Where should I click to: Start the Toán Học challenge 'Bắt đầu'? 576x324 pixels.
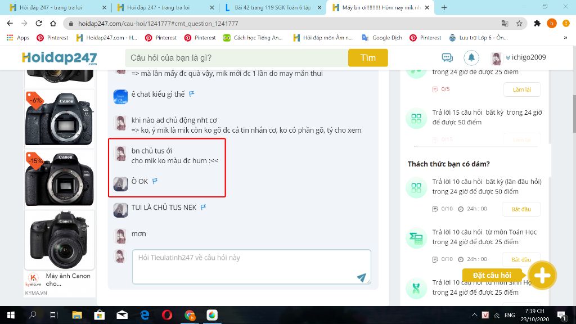pyautogui.click(x=521, y=259)
